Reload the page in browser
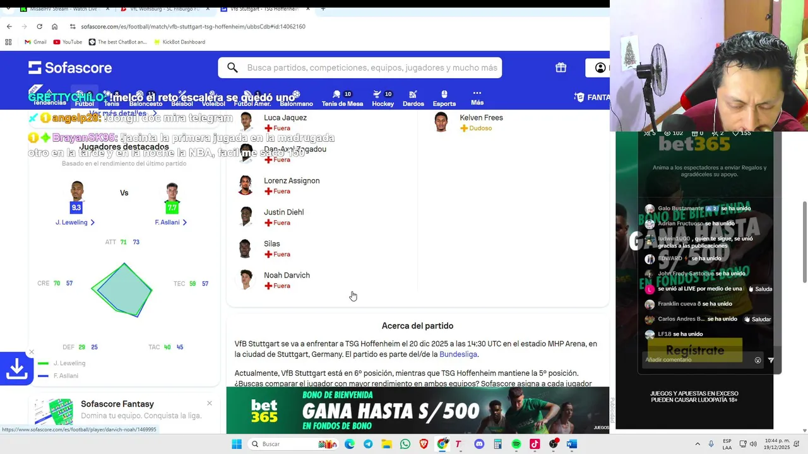Viewport: 808px width, 454px height. (x=39, y=26)
